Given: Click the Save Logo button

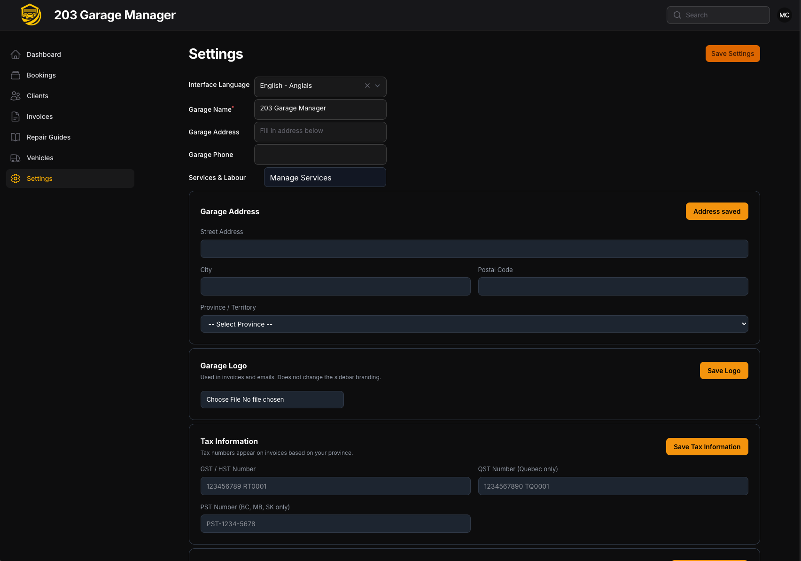Looking at the screenshot, I should (x=724, y=371).
